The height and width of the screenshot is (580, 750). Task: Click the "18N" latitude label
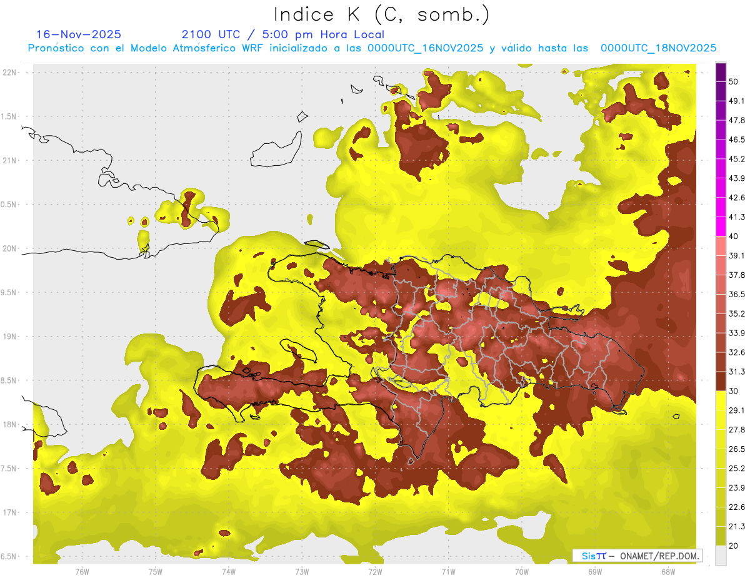click(9, 424)
